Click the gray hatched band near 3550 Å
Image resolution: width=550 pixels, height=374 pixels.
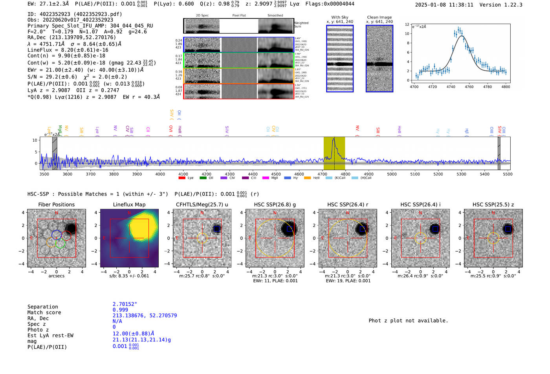pos(55,153)
